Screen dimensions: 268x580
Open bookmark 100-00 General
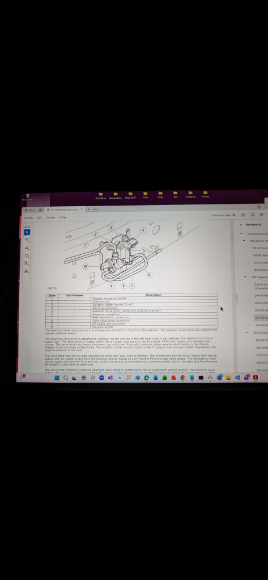(x=260, y=248)
